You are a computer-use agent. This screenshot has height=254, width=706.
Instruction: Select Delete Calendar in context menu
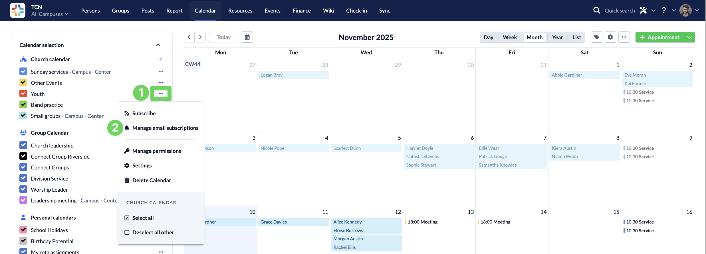click(152, 180)
